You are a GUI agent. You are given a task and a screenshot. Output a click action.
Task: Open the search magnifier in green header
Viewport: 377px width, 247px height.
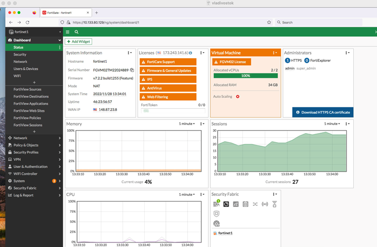[76, 32]
